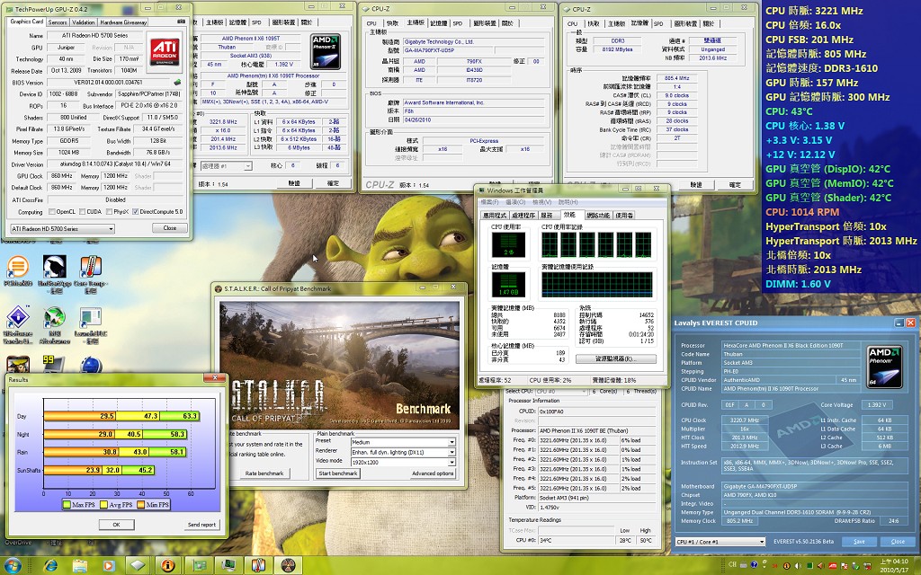This screenshot has width=921, height=575.
Task: Open 資源監視器(R) in Task Manager
Action: click(x=615, y=358)
